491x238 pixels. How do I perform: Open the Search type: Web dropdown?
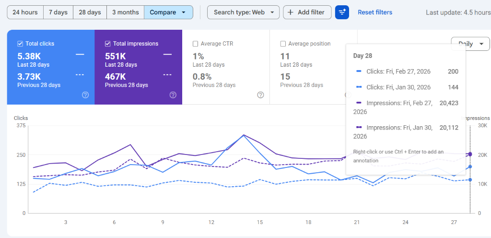243,12
